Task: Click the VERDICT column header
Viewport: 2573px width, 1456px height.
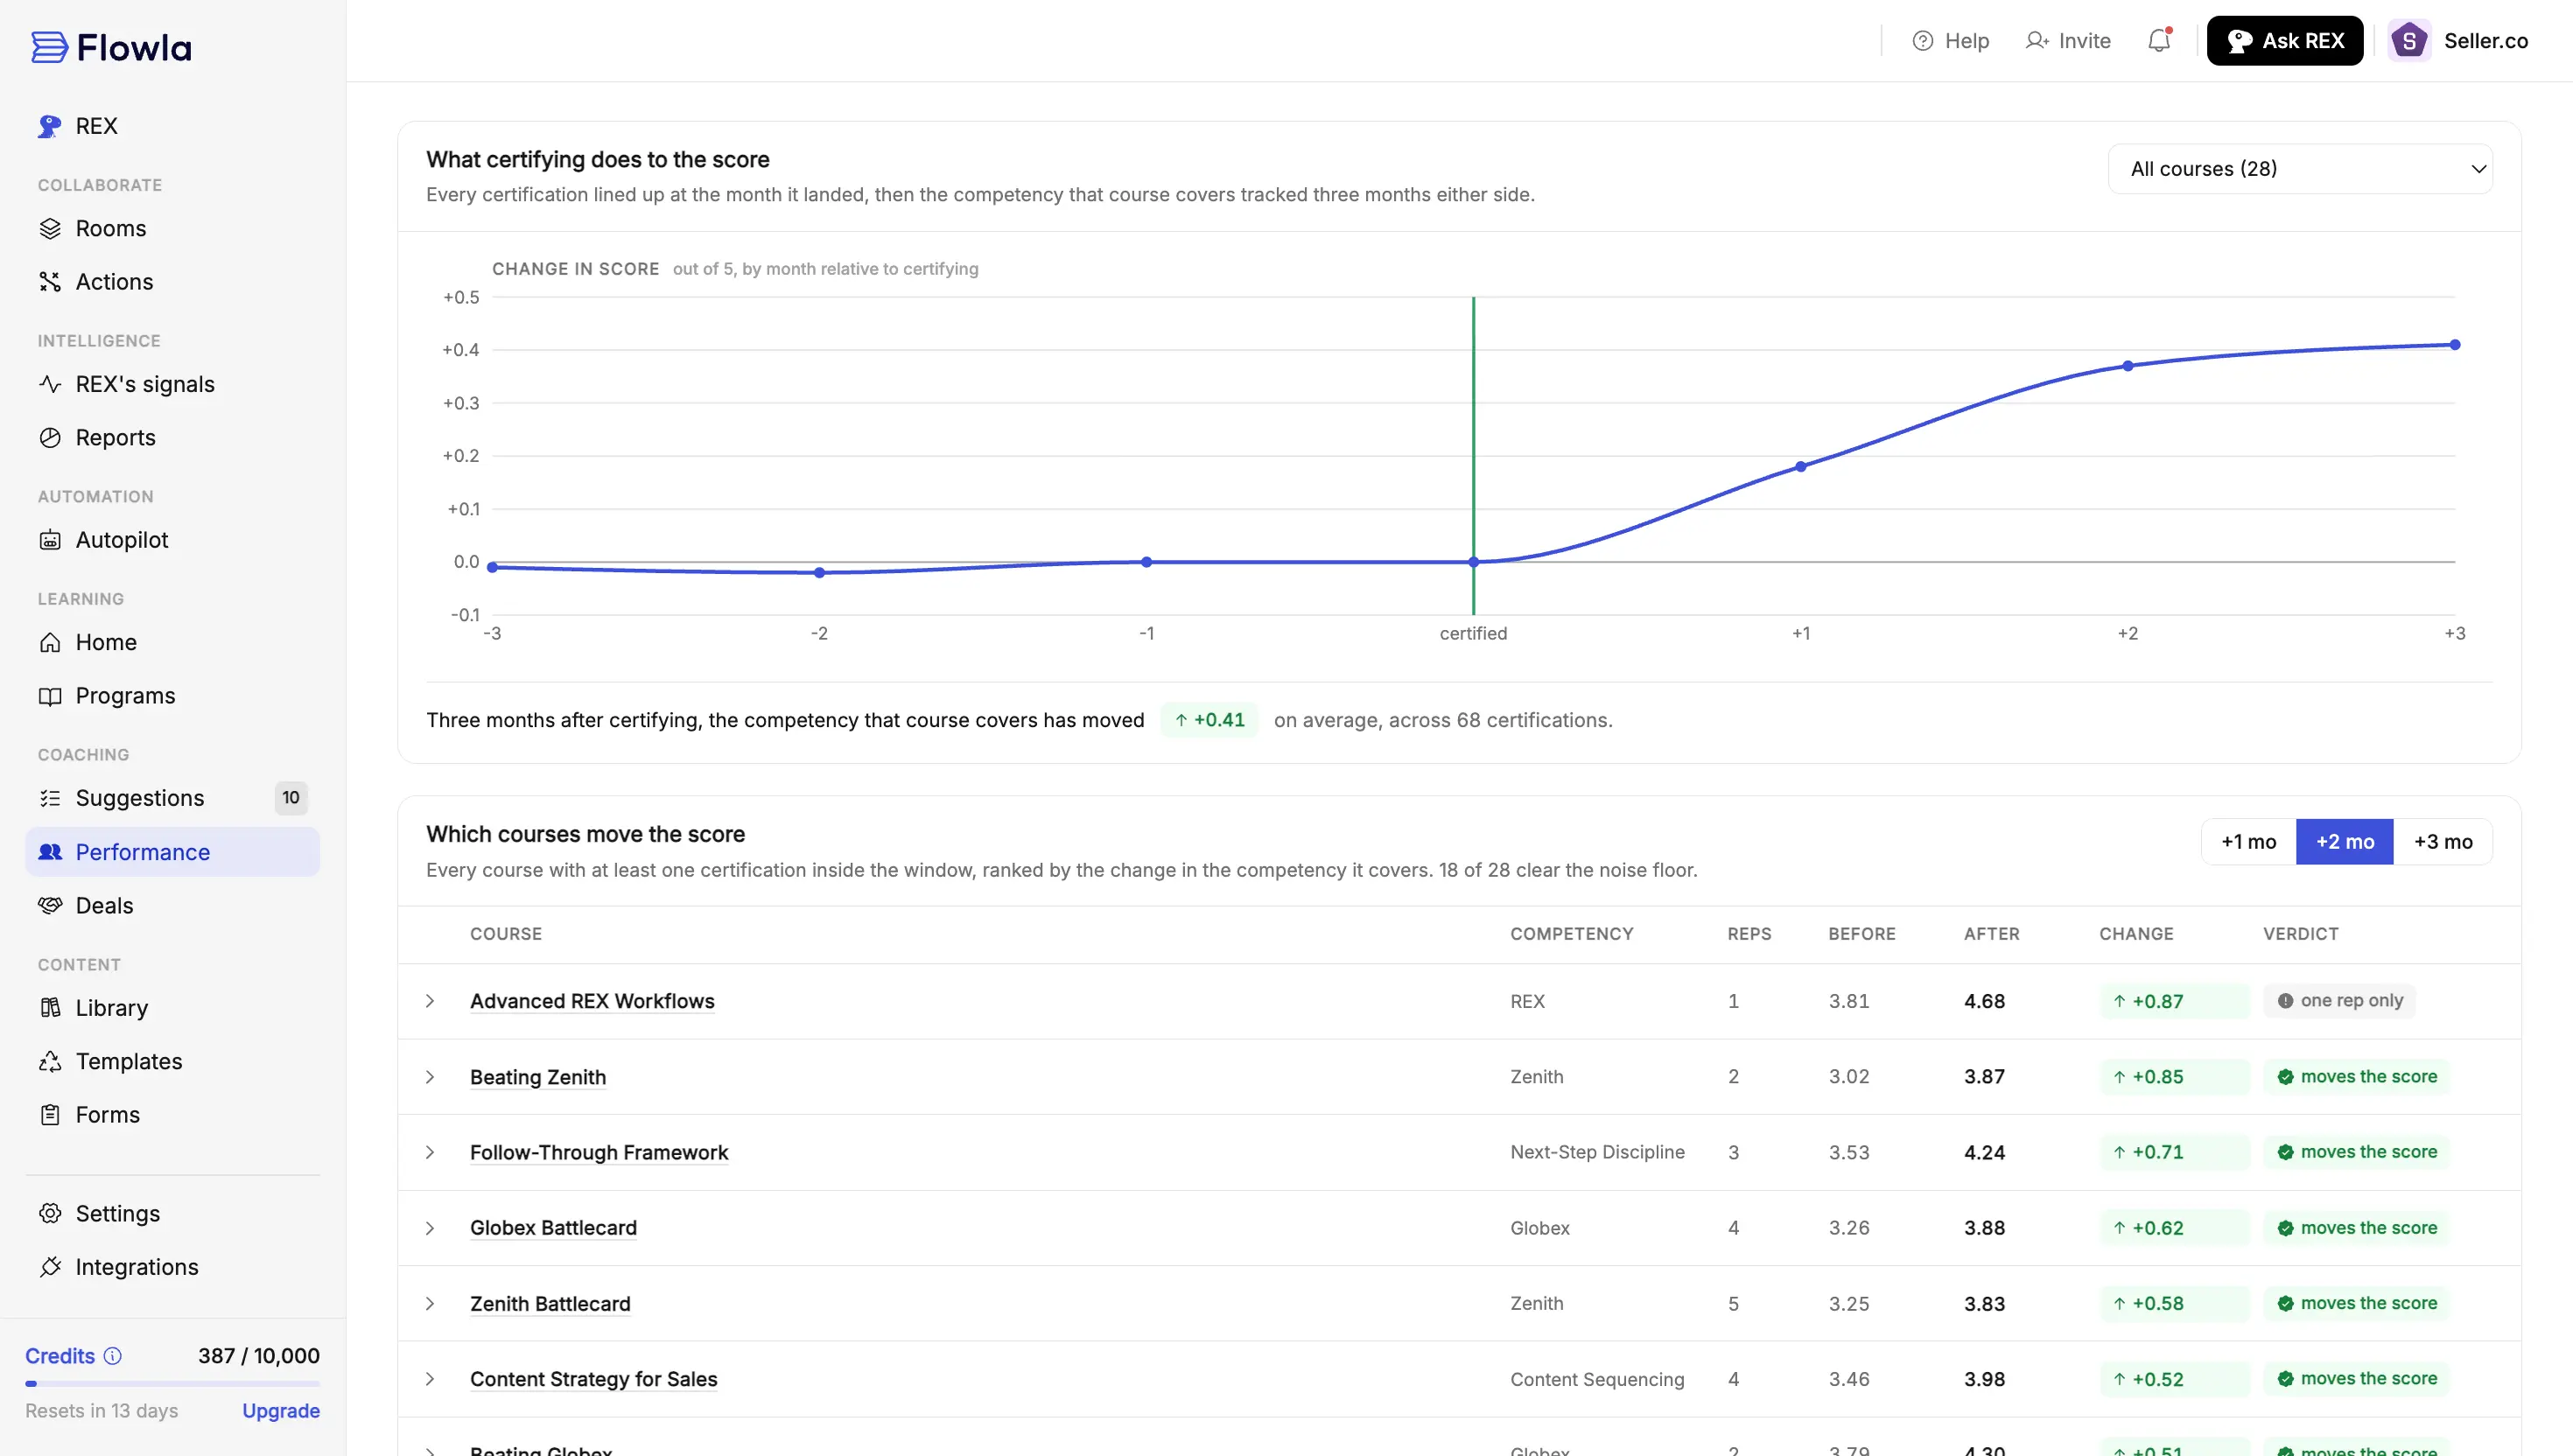Action: (x=2300, y=934)
